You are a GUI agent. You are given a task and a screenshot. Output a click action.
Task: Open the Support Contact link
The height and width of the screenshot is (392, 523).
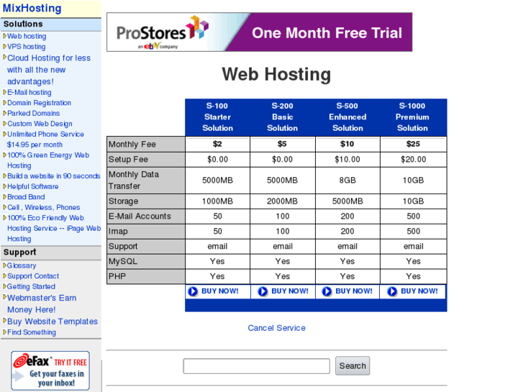coord(33,276)
